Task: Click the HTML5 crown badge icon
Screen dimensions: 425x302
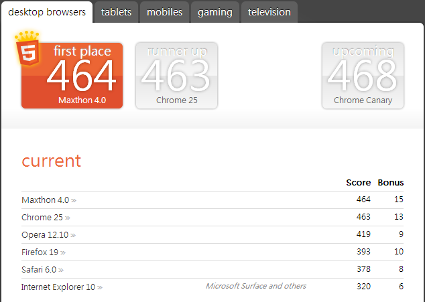Action: 27,48
